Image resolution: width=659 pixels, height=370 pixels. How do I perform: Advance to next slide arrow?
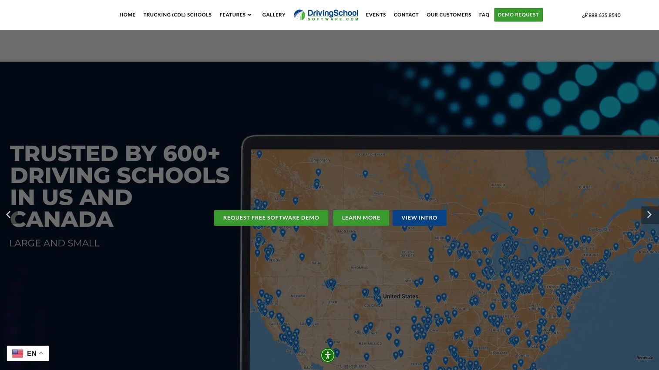click(x=649, y=215)
